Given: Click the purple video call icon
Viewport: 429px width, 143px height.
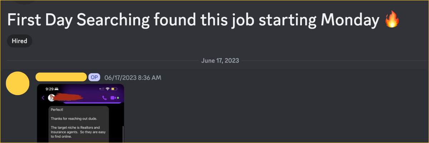Looking at the screenshot, I should pyautogui.click(x=113, y=98).
